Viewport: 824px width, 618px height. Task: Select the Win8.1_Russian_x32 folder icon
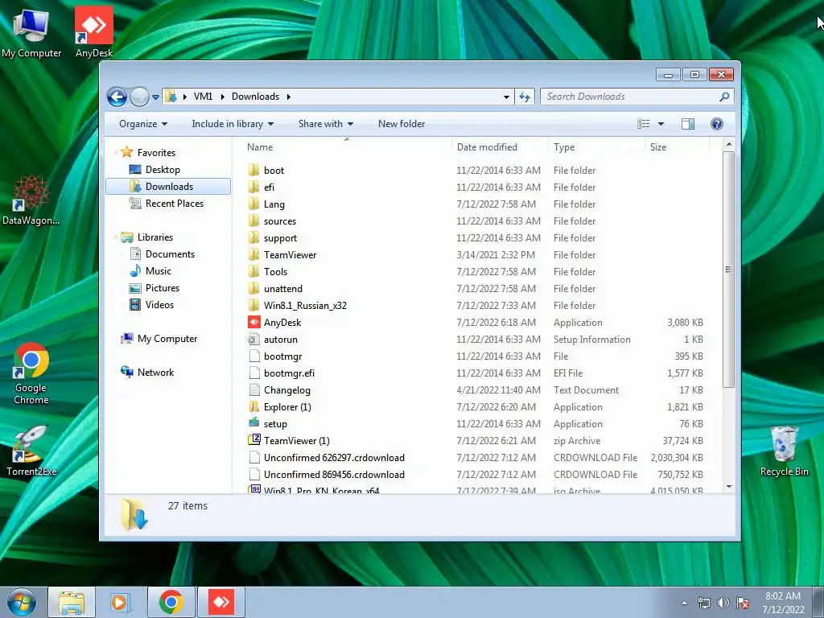click(253, 305)
